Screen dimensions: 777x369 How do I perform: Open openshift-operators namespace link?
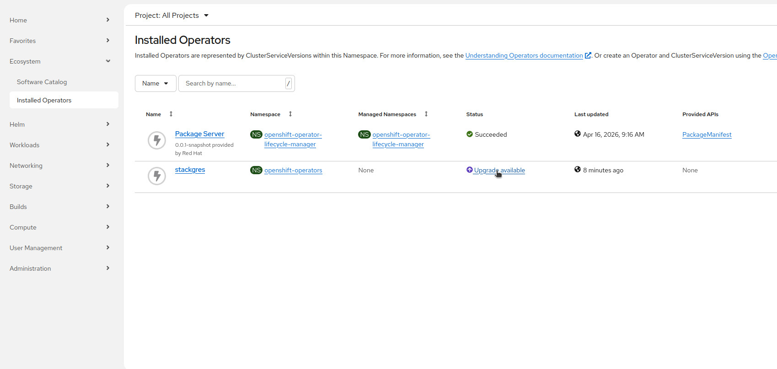pyautogui.click(x=293, y=170)
